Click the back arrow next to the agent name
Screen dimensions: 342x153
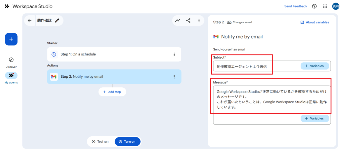coord(29,21)
